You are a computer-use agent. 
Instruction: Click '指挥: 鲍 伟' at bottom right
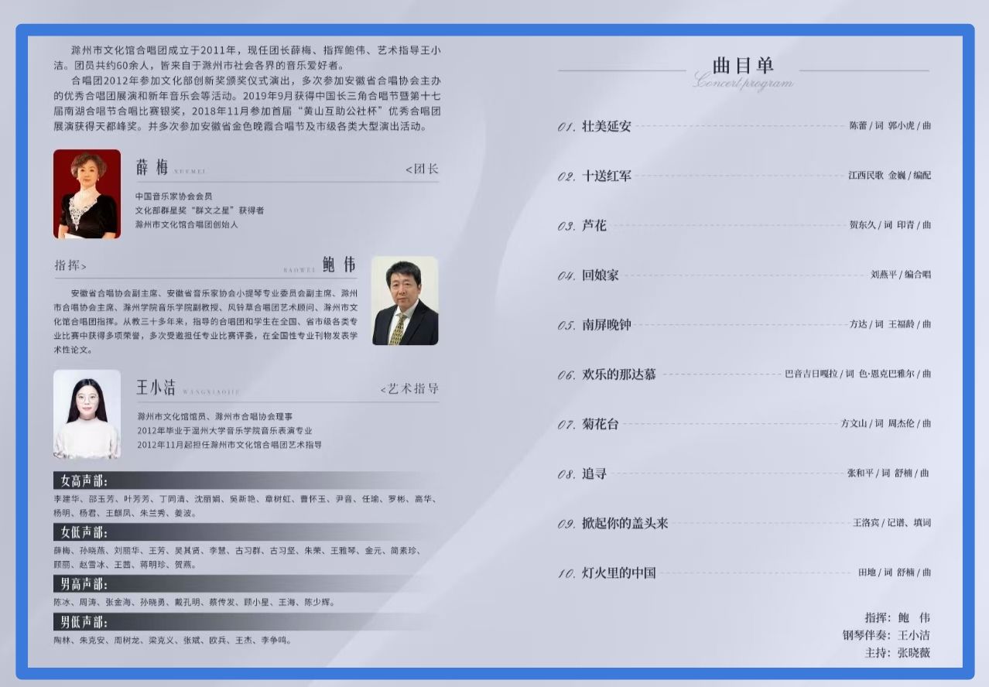pos(897,618)
